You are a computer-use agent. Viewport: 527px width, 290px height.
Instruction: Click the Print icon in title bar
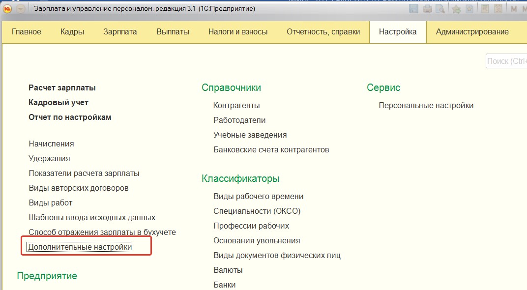tap(427, 9)
